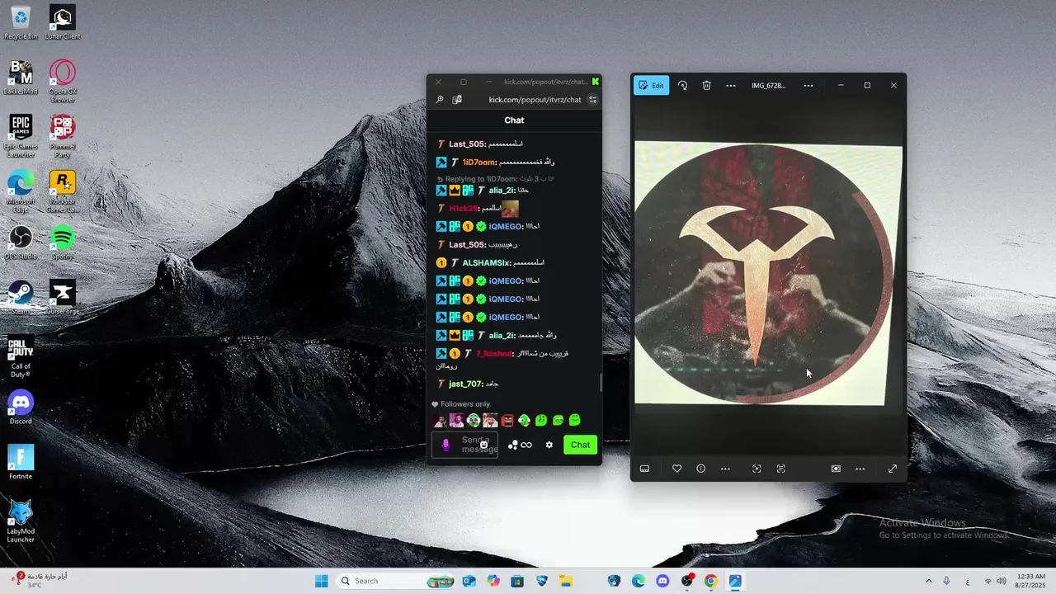Screen dimensions: 1056x594
Task: Open Kick chat settings gear
Action: click(x=549, y=445)
